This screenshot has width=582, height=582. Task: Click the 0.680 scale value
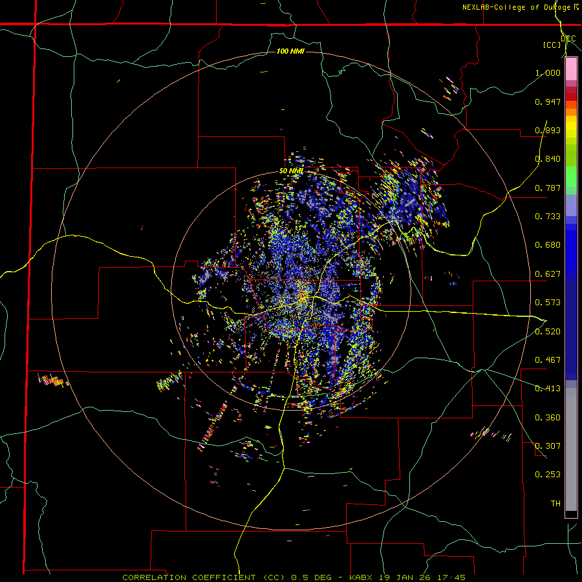click(548, 245)
